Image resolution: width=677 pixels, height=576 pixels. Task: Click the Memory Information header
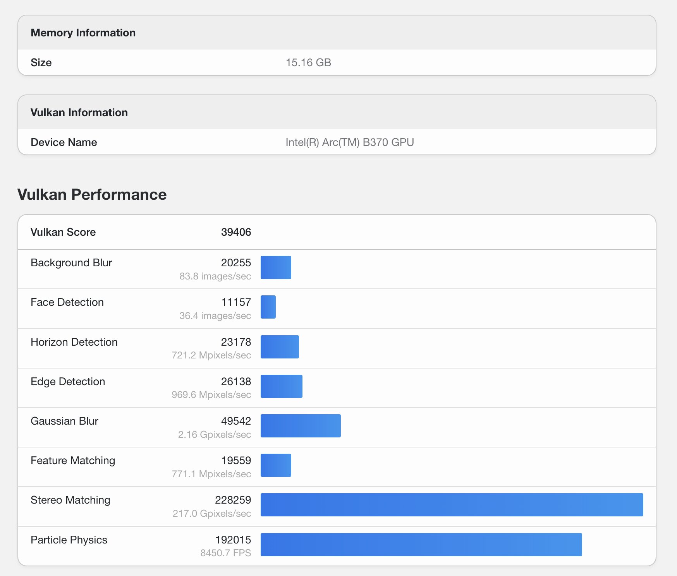pyautogui.click(x=83, y=33)
